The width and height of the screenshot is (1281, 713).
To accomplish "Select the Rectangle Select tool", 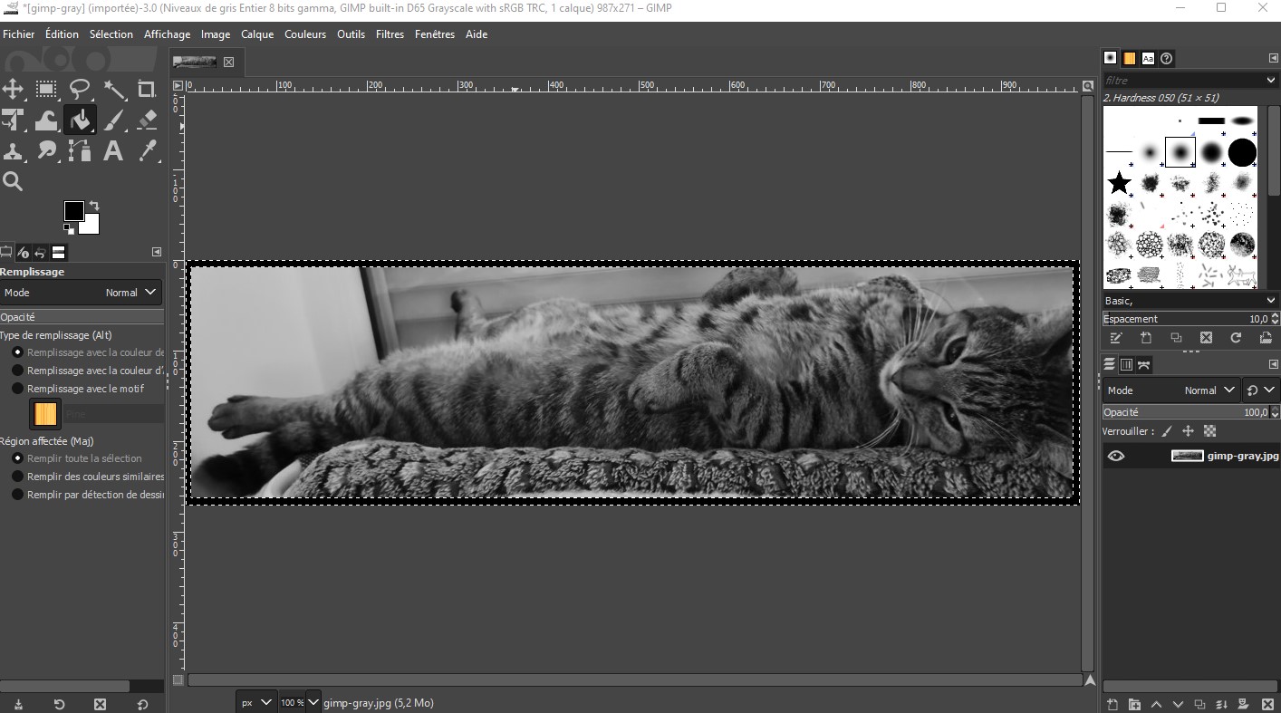I will (x=46, y=89).
